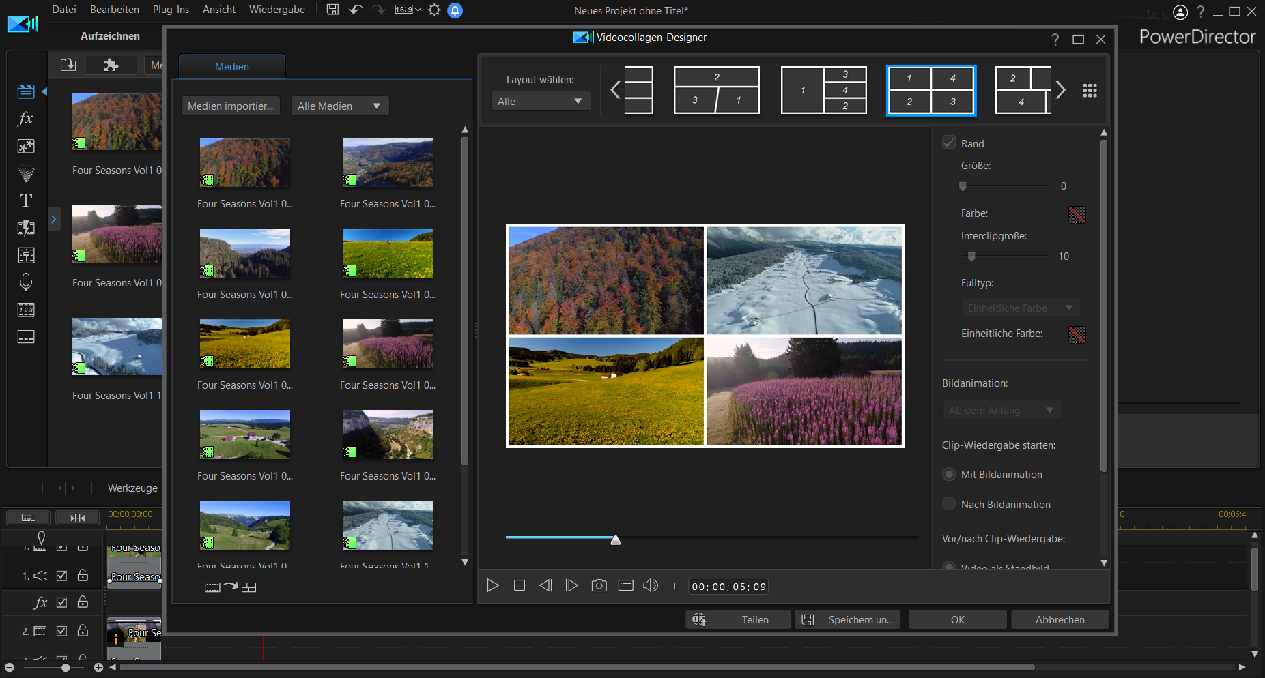Click the plug-in puzzle piece icon
The height and width of the screenshot is (678, 1265).
[x=111, y=65]
